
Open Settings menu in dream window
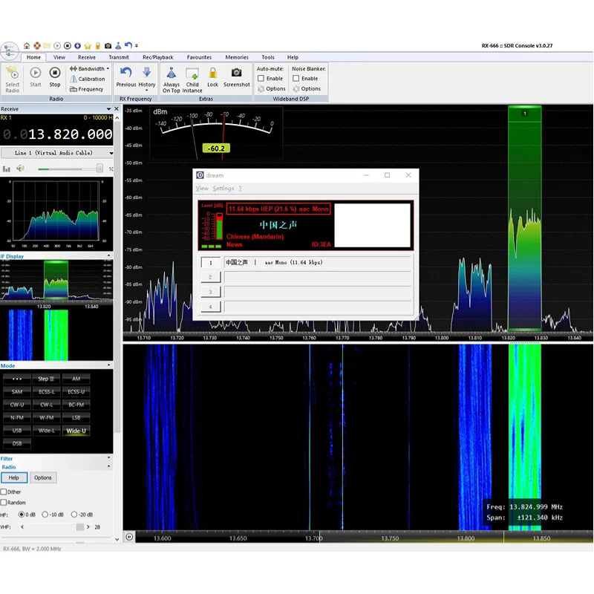[223, 189]
